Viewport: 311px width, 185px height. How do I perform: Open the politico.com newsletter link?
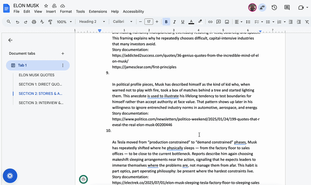coord(186,122)
